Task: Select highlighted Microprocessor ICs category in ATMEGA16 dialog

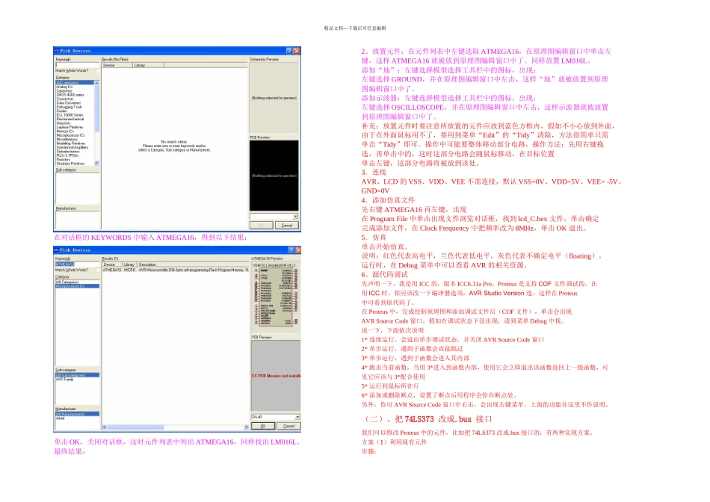Action: pyautogui.click(x=78, y=286)
